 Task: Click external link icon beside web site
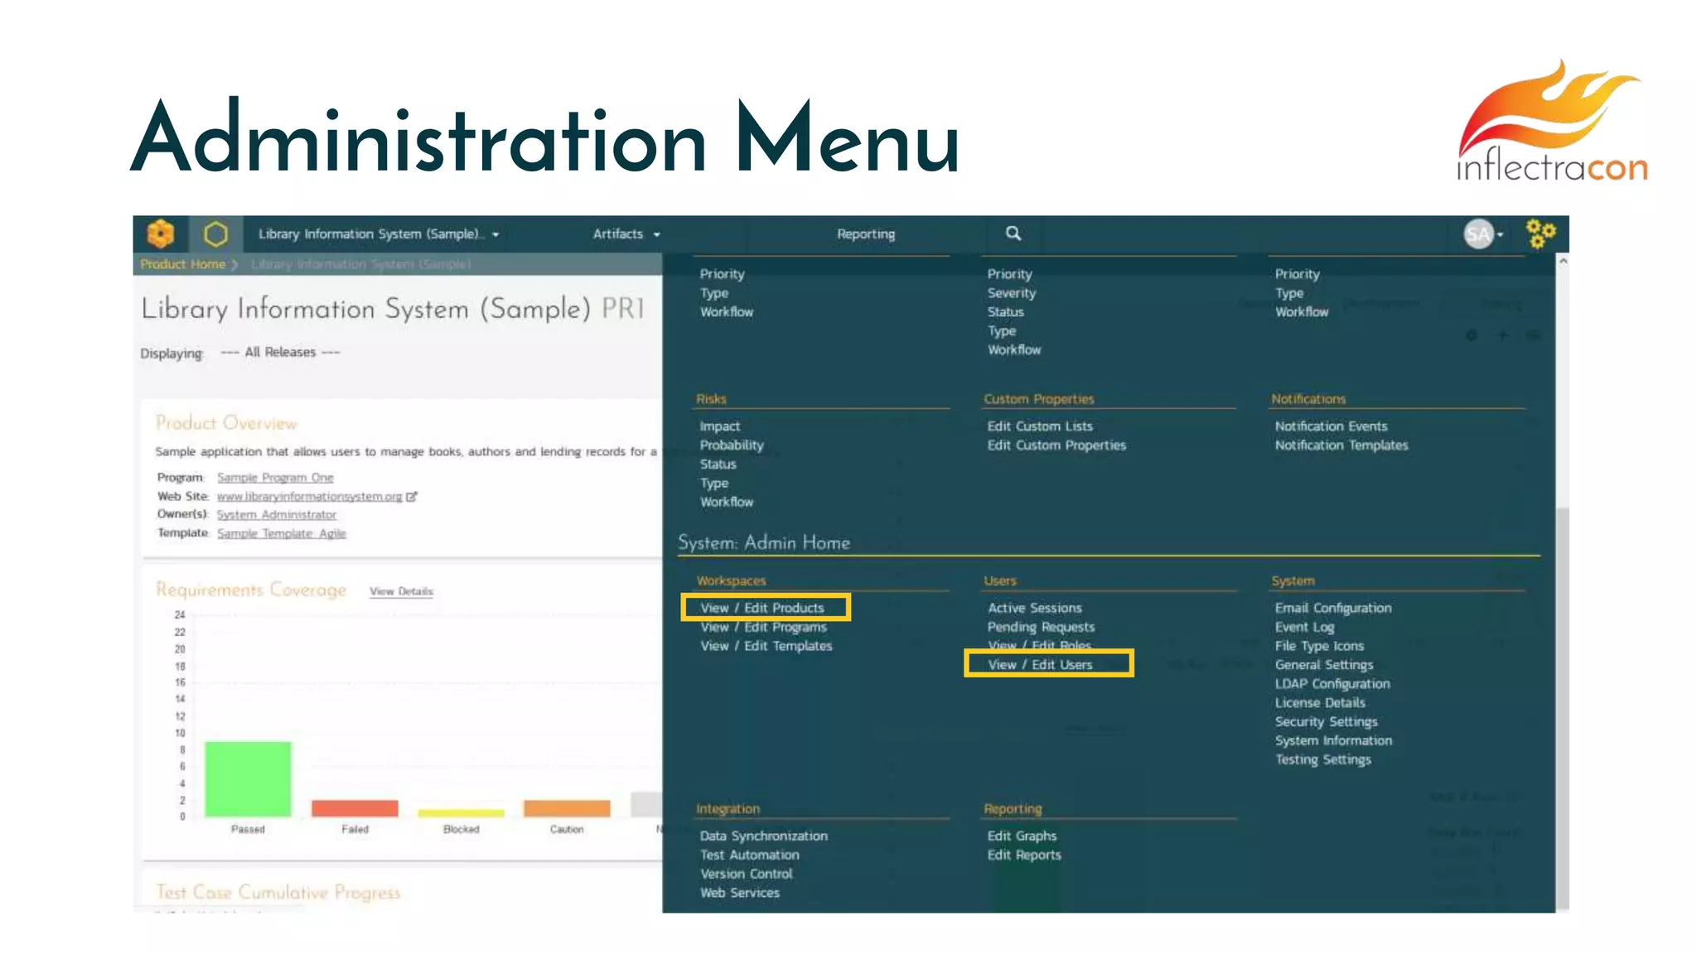click(412, 497)
